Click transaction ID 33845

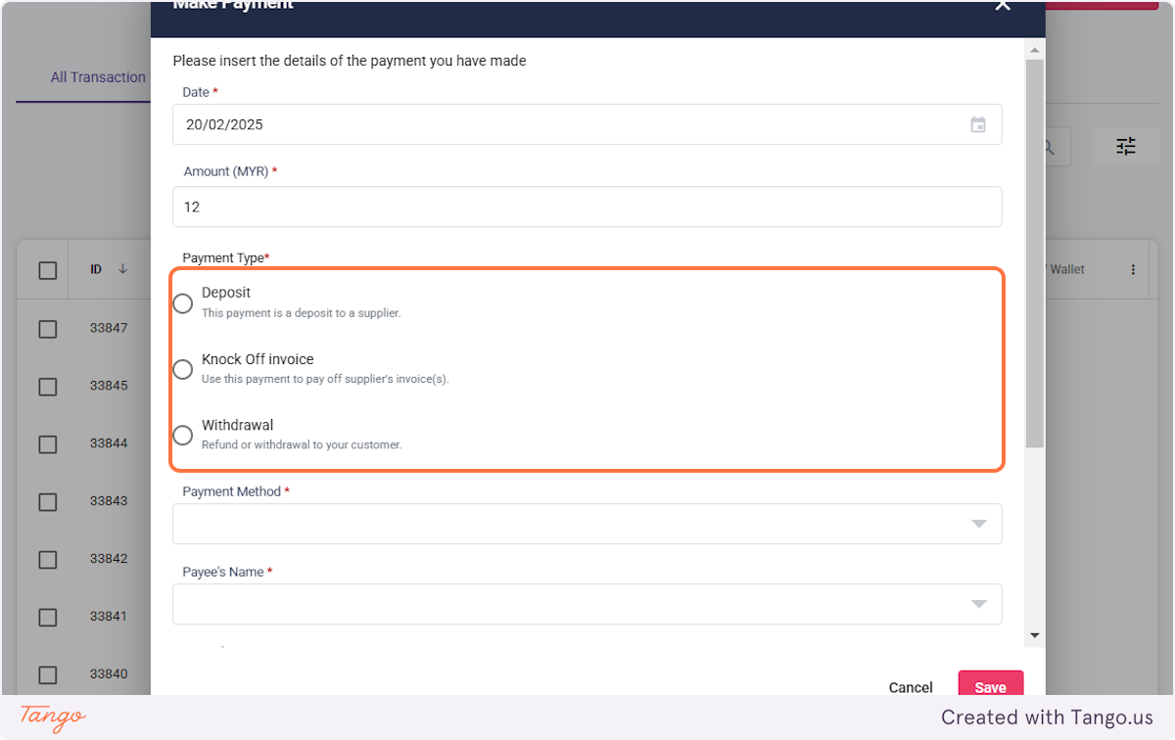[109, 386]
